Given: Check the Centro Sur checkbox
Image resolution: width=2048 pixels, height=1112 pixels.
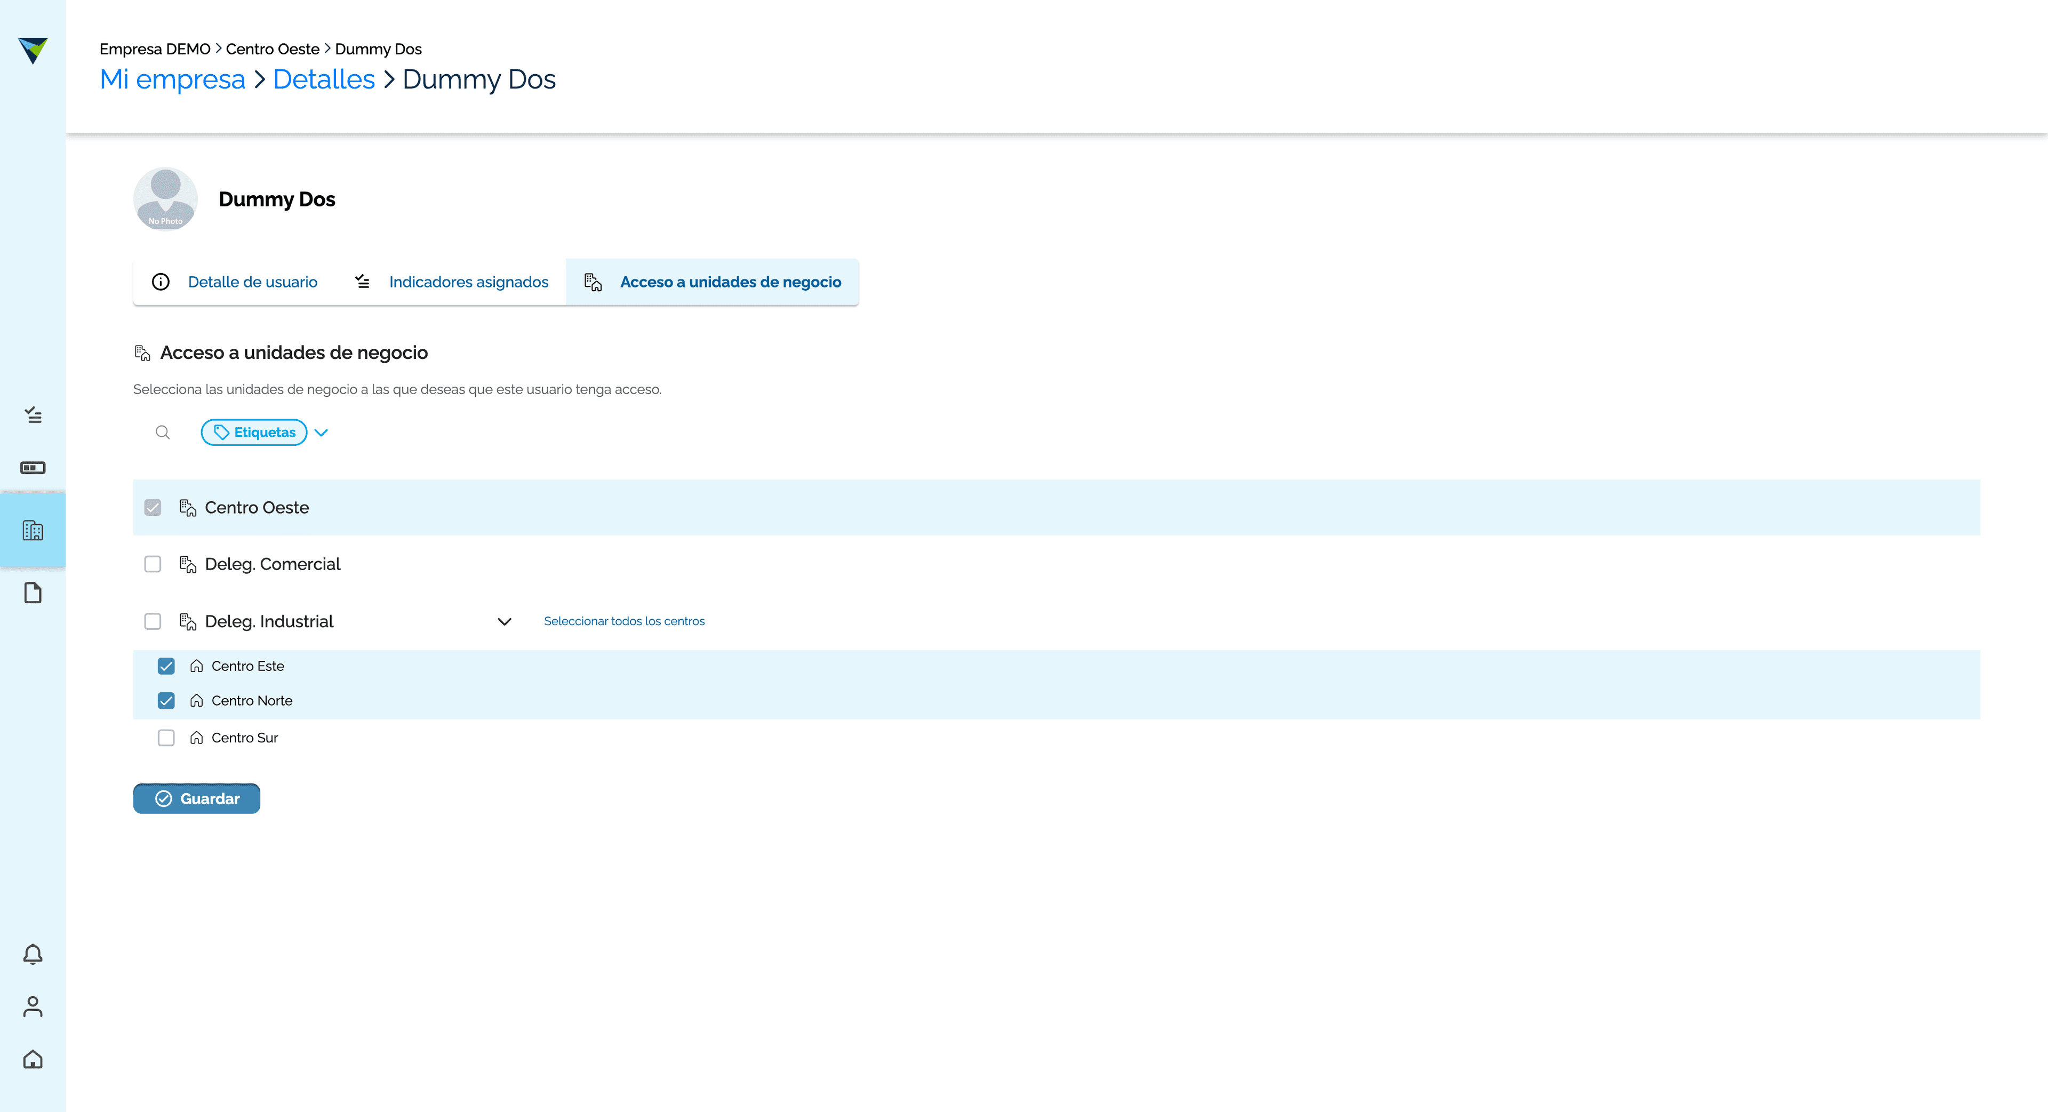Looking at the screenshot, I should (x=166, y=739).
